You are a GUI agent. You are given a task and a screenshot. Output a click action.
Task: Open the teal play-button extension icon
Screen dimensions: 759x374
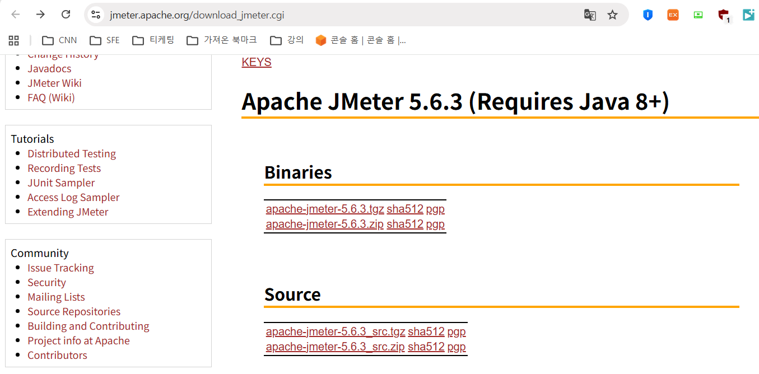click(749, 15)
